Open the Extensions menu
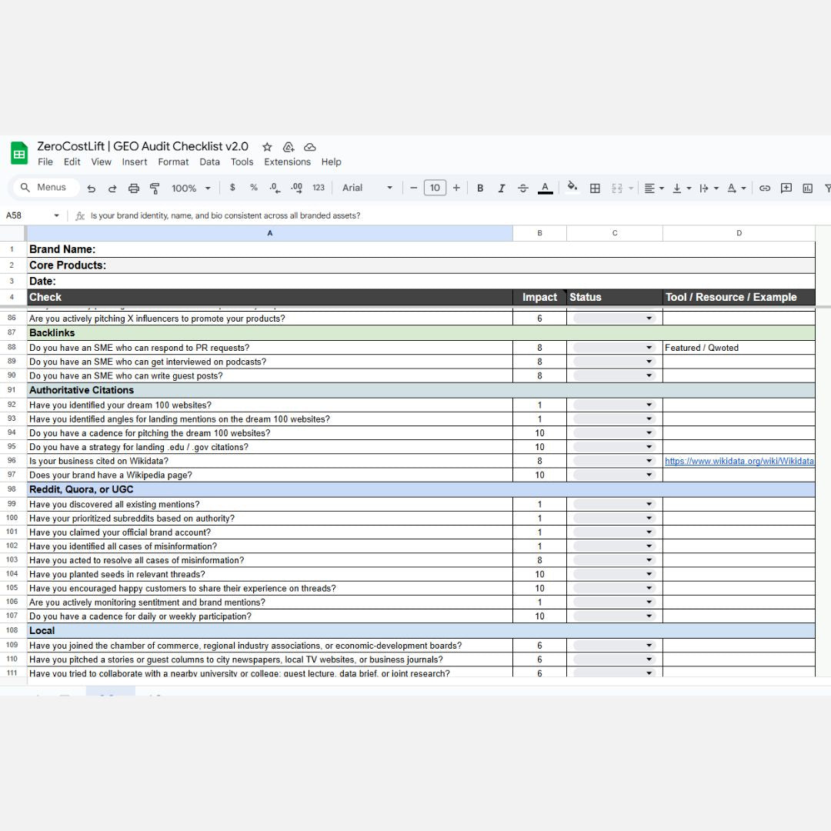 287,162
